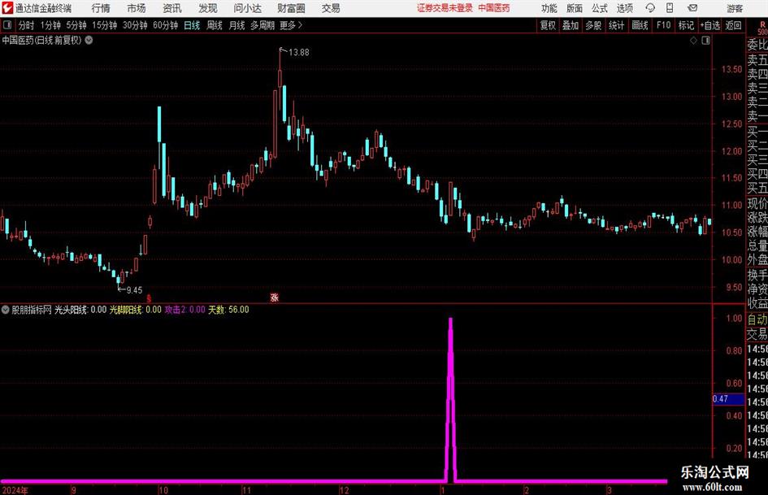Click the 多股 multi-stock button
This screenshot has width=768, height=495.
click(x=593, y=25)
